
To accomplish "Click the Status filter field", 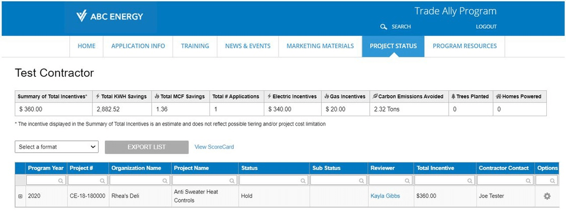I will (273, 180).
